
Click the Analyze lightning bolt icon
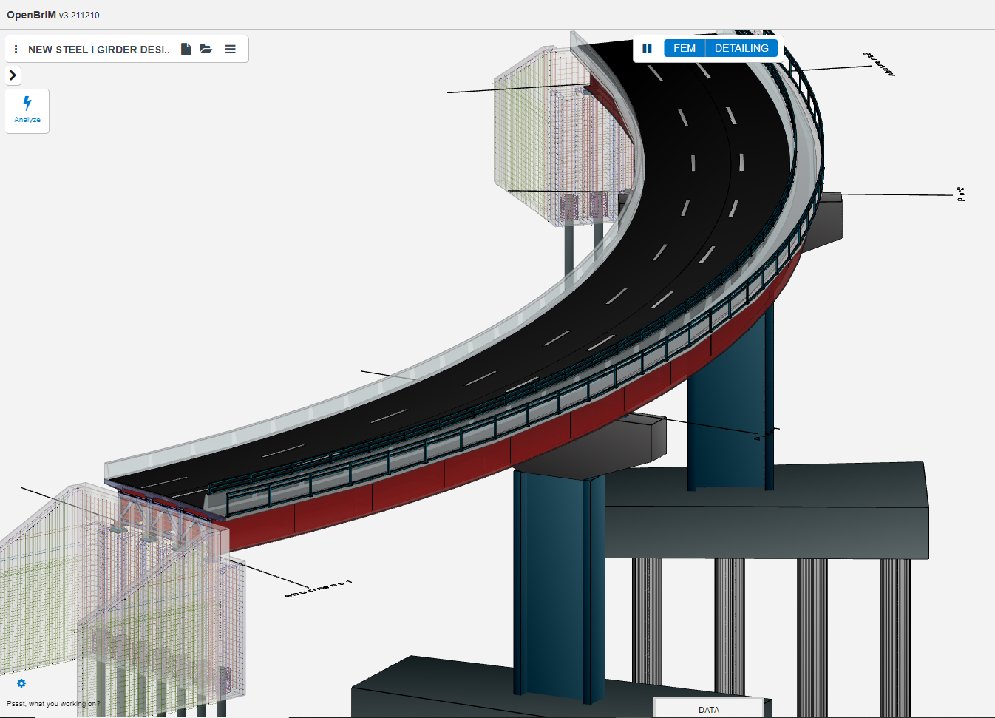[27, 104]
